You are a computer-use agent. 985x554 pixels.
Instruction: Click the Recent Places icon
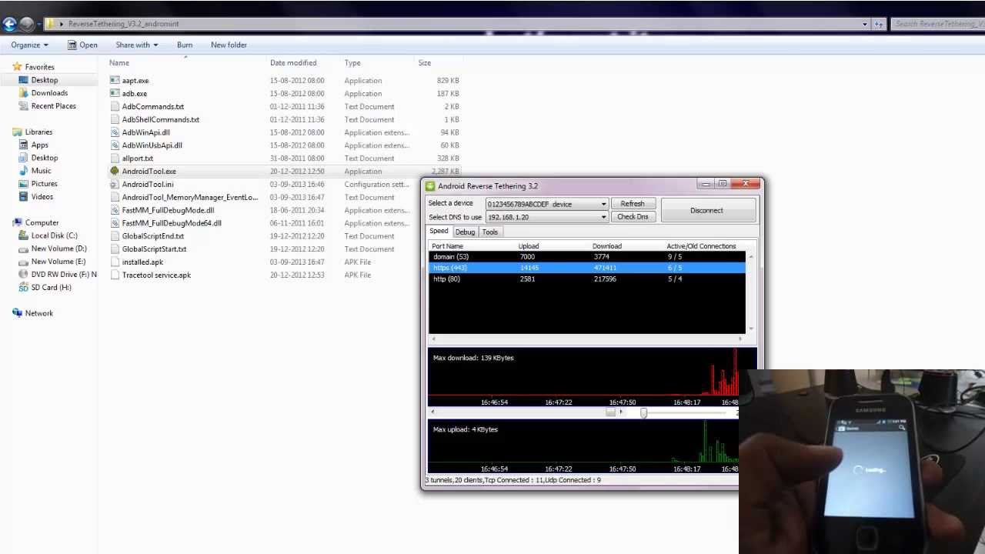pyautogui.click(x=23, y=106)
